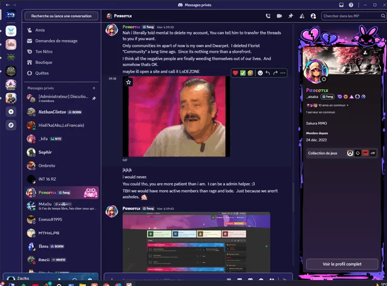
Task: Open the pink server icon in sidebar
Action: click(x=11, y=44)
